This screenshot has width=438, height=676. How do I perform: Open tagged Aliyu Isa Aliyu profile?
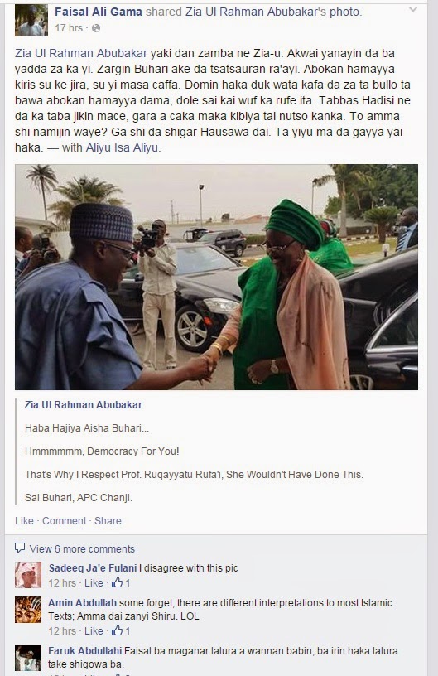pos(122,147)
